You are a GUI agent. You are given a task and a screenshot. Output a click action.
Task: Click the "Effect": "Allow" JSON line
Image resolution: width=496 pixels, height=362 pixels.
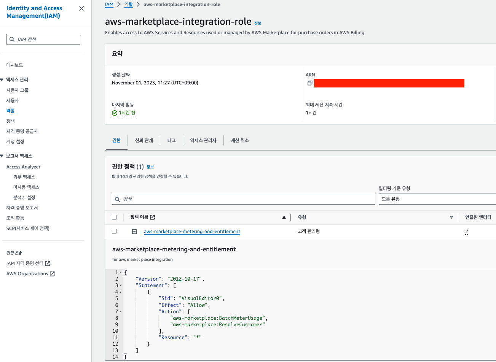[185, 305]
